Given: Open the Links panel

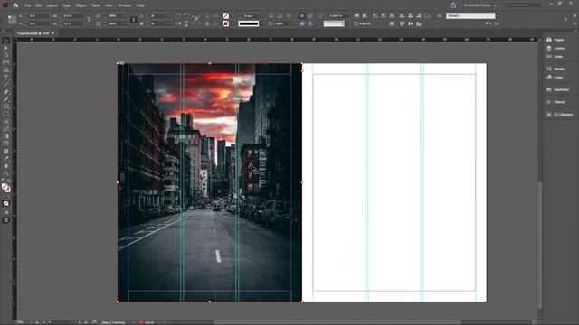Looking at the screenshot, I should pyautogui.click(x=555, y=57).
